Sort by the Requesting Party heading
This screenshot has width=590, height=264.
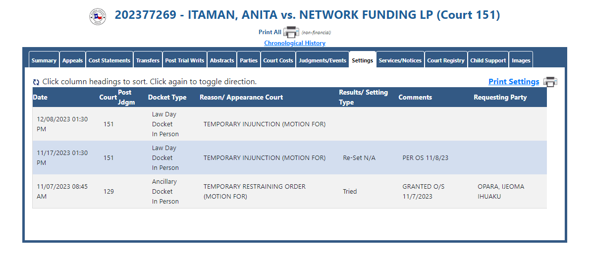point(500,97)
